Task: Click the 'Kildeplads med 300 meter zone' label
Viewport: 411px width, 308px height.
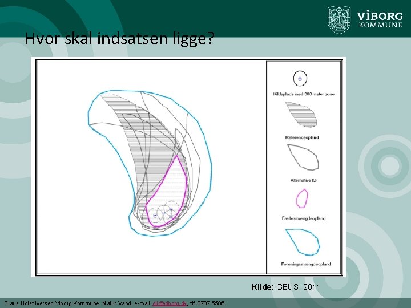Action: [x=304, y=94]
